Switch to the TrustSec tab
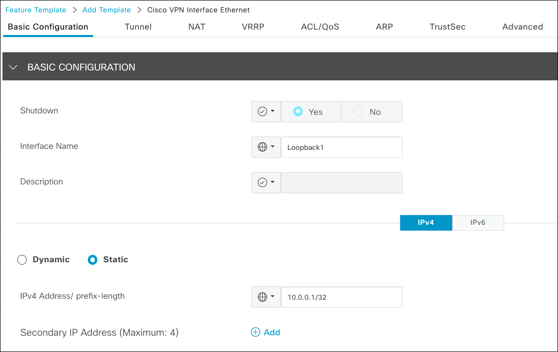Viewport: 558px width, 352px height. 447,27
